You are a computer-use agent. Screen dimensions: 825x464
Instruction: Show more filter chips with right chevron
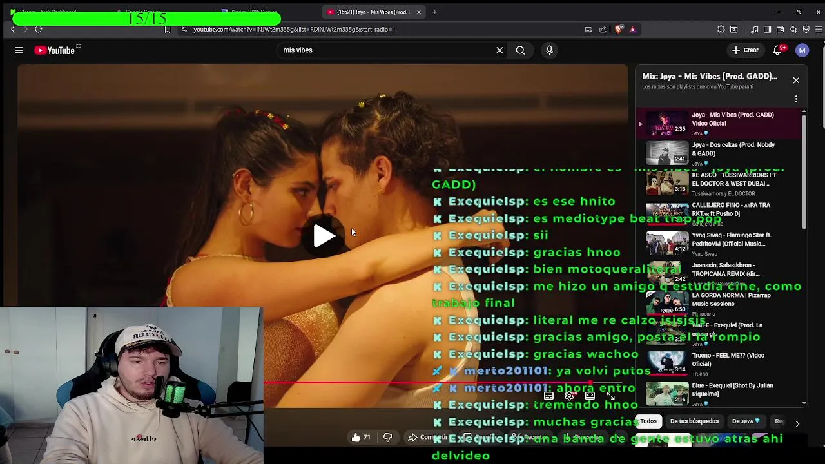pyautogui.click(x=797, y=423)
